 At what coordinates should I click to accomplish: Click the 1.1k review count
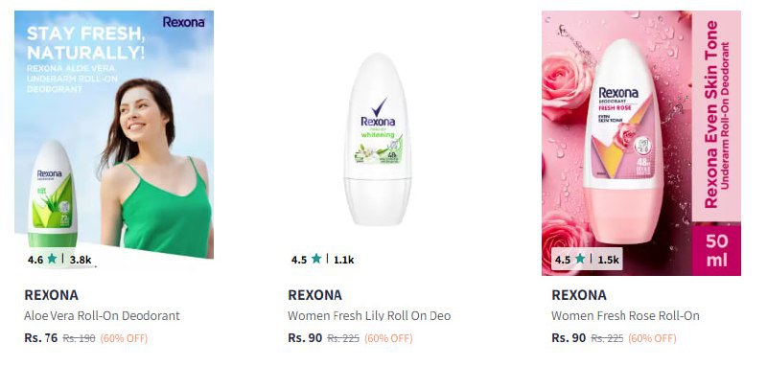tap(343, 260)
